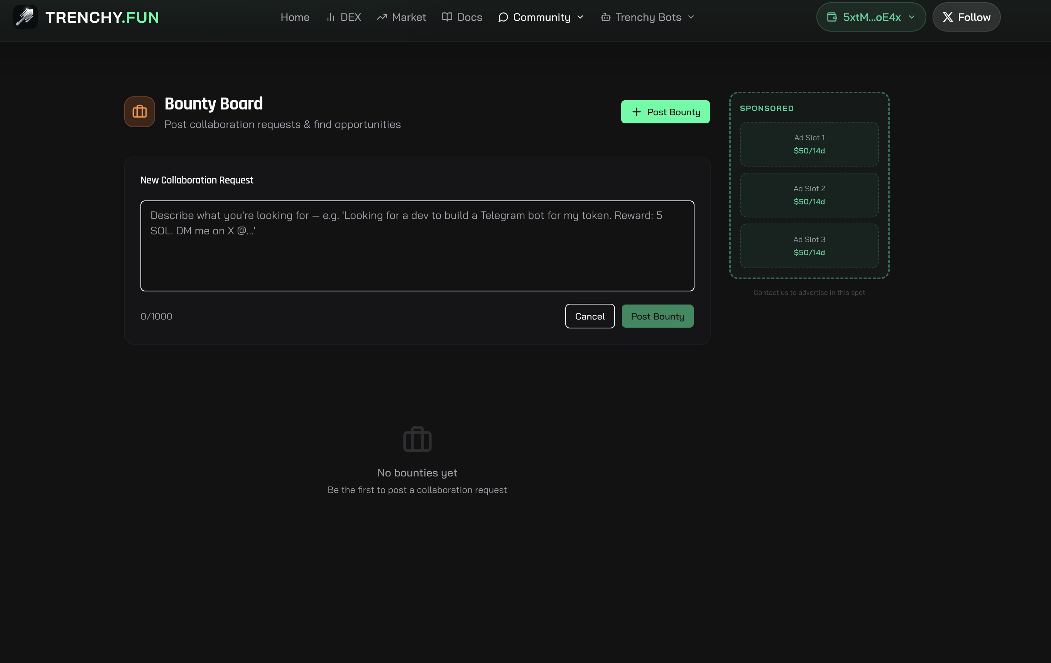Click the DEX bar chart icon
Image resolution: width=1051 pixels, height=663 pixels.
pyautogui.click(x=331, y=17)
